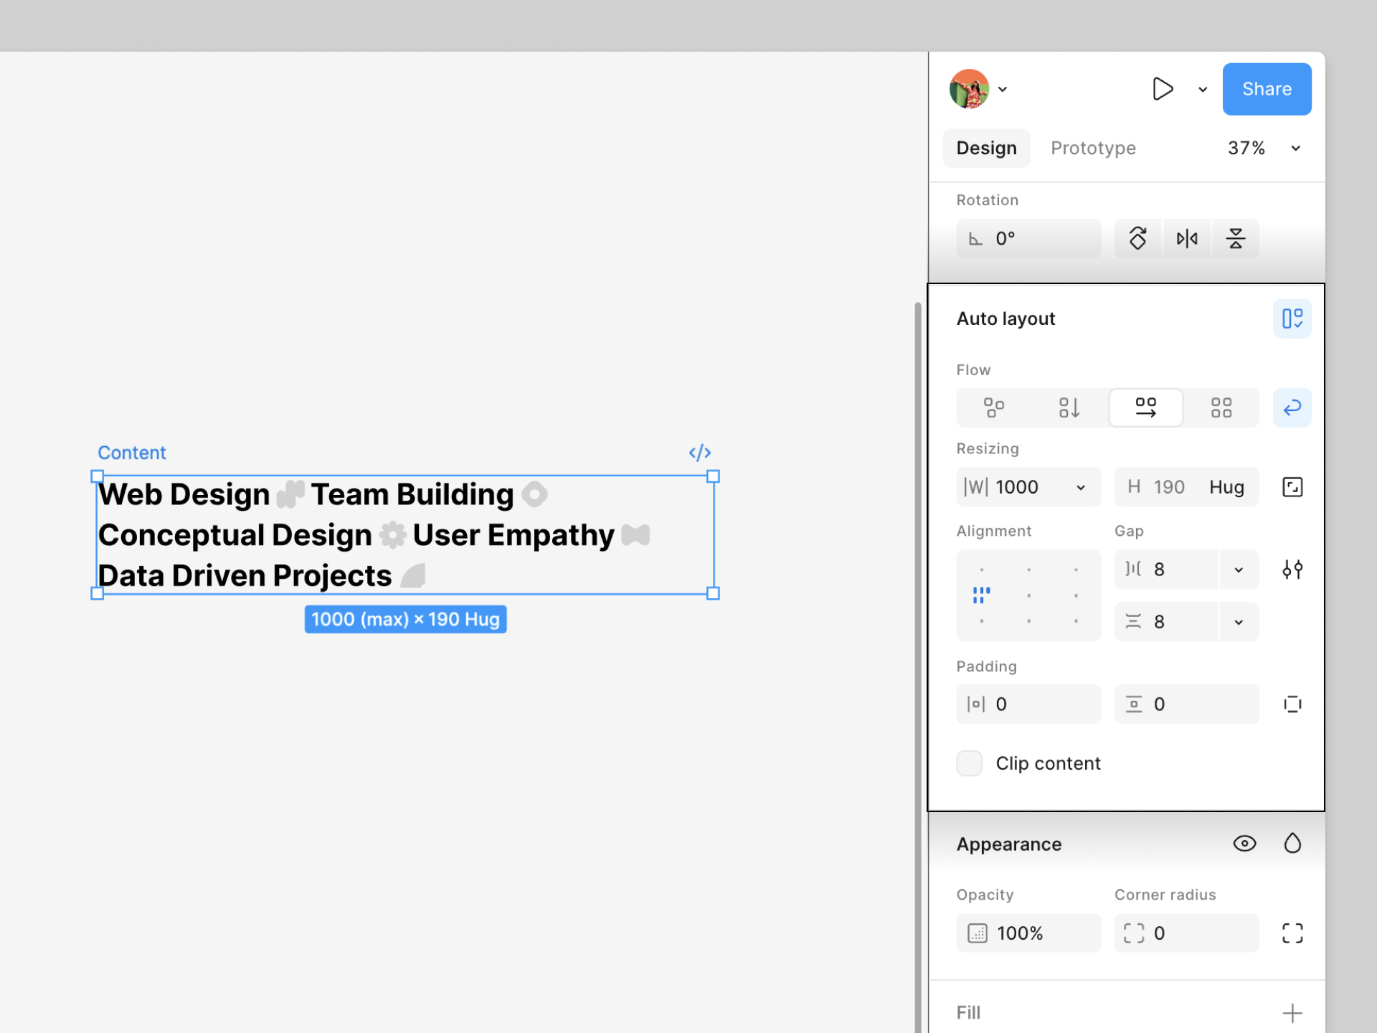Open dev mode code icon on canvas
Screen dimensions: 1377x1033
tap(699, 453)
